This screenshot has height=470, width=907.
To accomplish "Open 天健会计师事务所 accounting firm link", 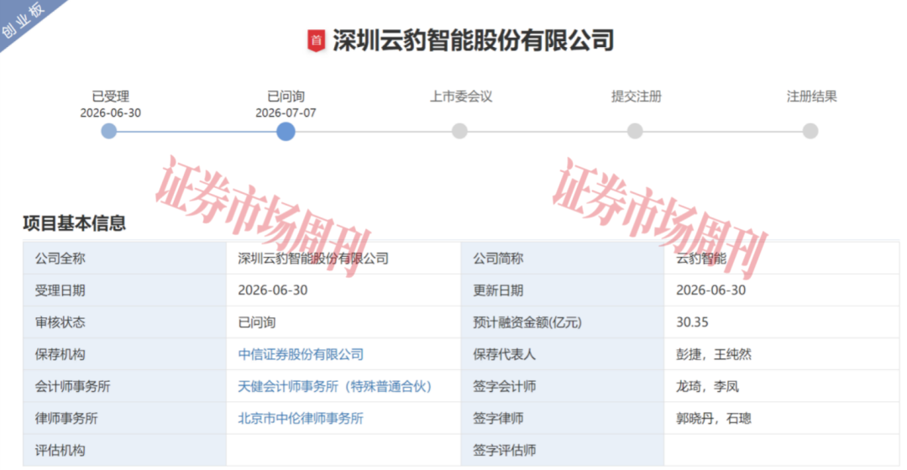I will [335, 386].
